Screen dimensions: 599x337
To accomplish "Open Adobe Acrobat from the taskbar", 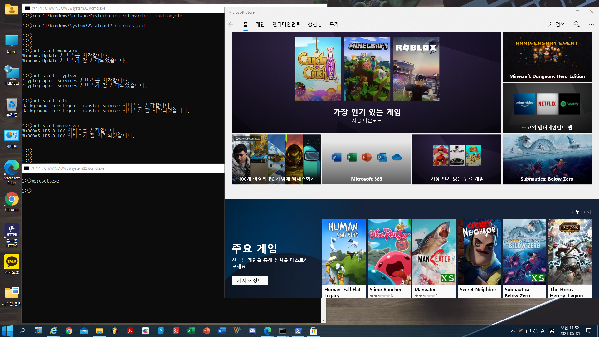I will point(130,331).
